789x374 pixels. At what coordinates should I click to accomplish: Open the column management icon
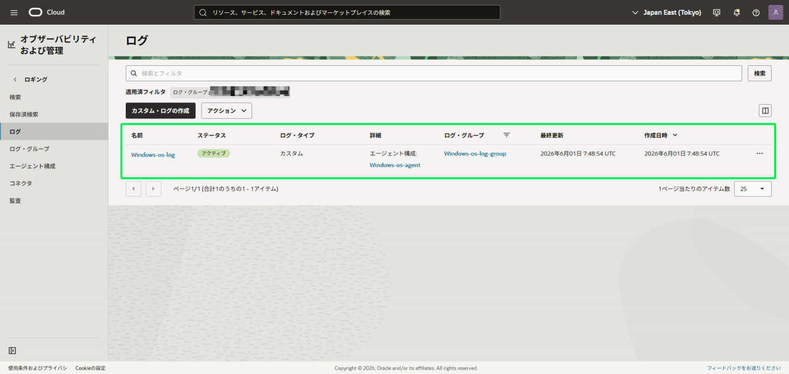tap(765, 111)
